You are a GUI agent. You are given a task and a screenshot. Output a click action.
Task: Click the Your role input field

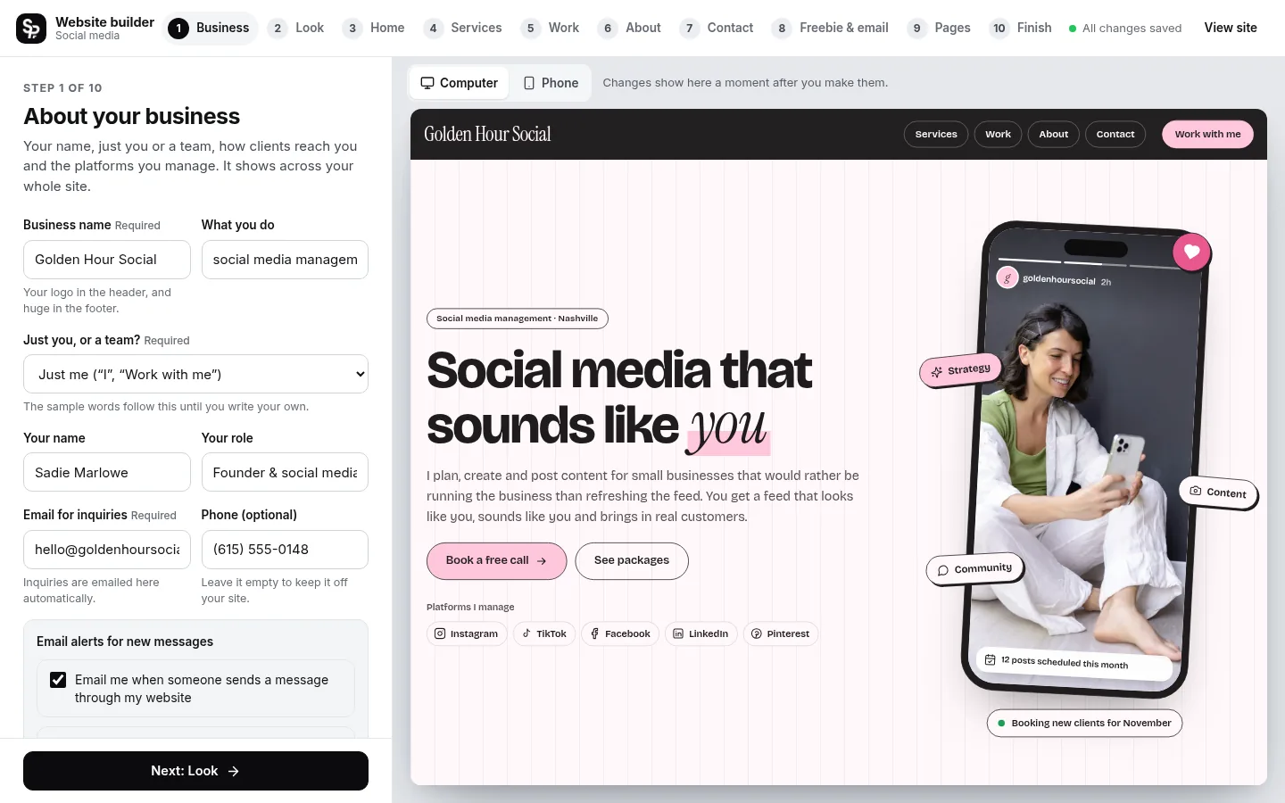pyautogui.click(x=285, y=472)
